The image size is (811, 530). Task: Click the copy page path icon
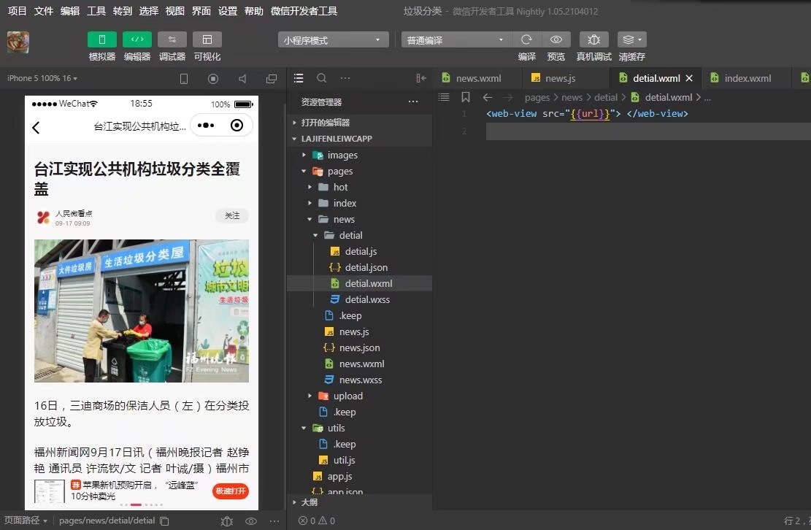[x=164, y=521]
